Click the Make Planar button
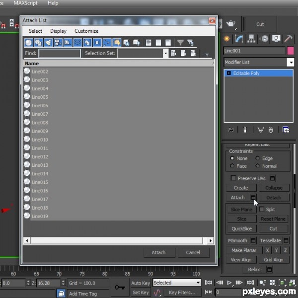The image size is (298, 298). [x=244, y=250]
